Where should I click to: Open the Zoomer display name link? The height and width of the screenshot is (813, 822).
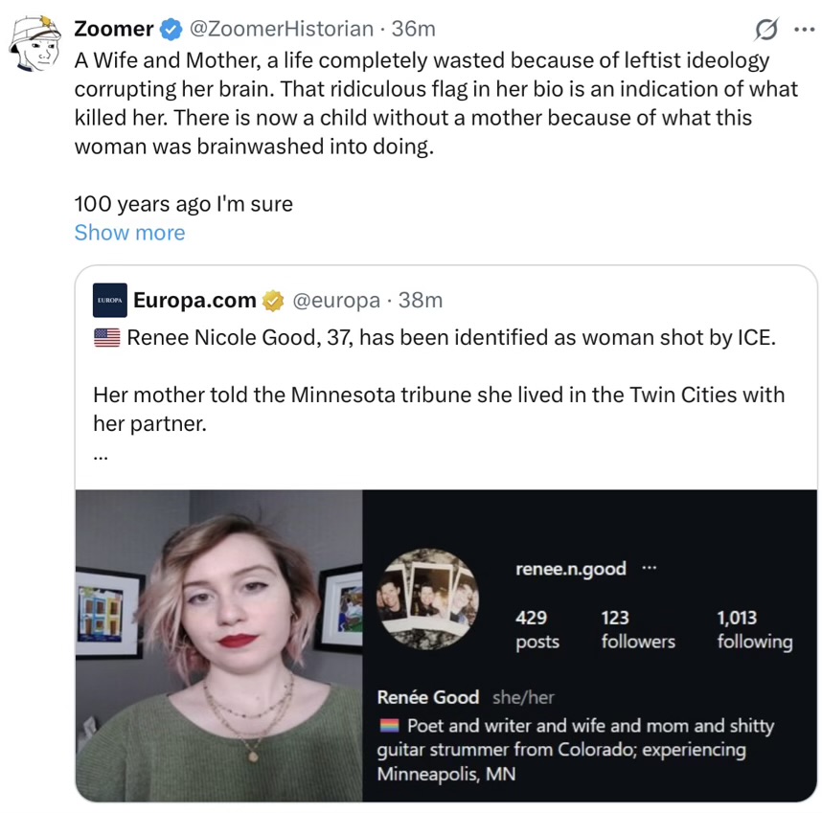(x=113, y=30)
